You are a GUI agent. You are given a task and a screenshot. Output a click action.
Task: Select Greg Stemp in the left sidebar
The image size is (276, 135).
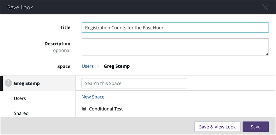tap(27, 83)
